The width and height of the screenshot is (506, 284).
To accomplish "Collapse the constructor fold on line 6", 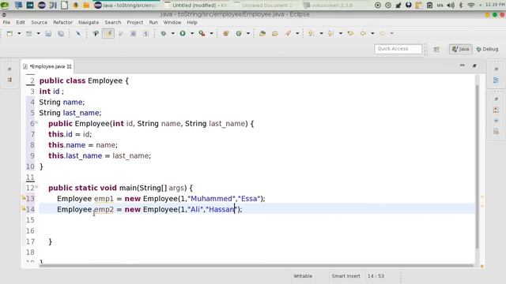I will [36, 122].
